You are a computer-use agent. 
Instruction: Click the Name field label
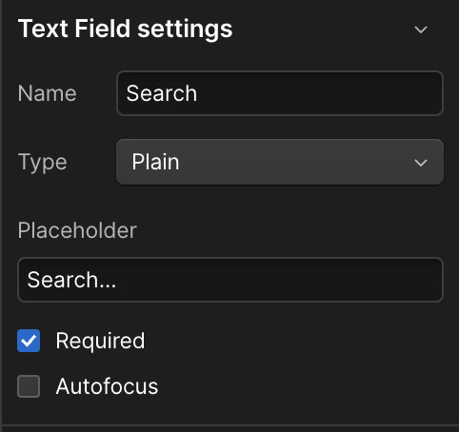(x=48, y=93)
